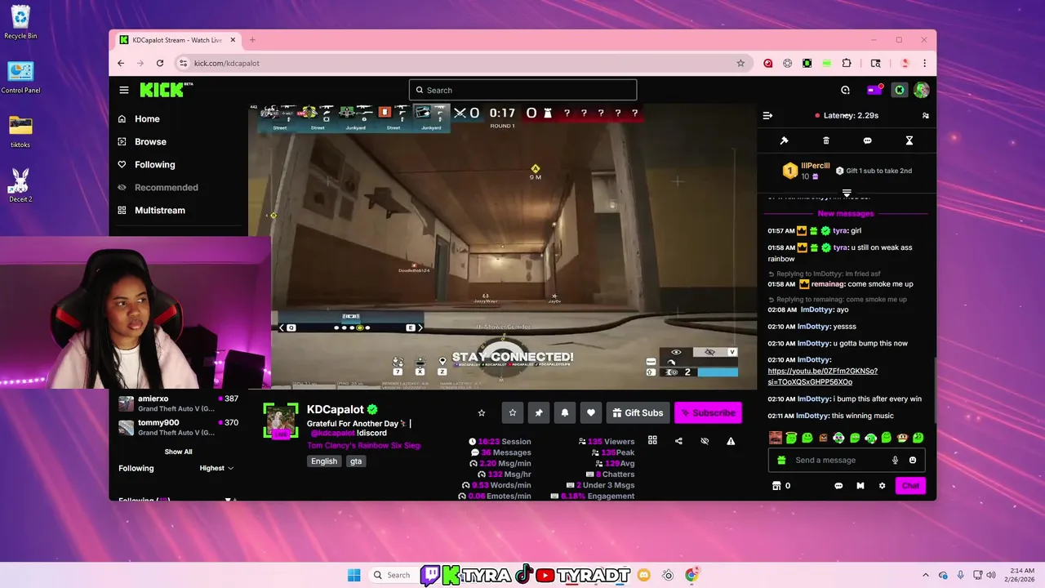Image resolution: width=1045 pixels, height=588 pixels.
Task: Click the gta tag
Action: tap(356, 461)
